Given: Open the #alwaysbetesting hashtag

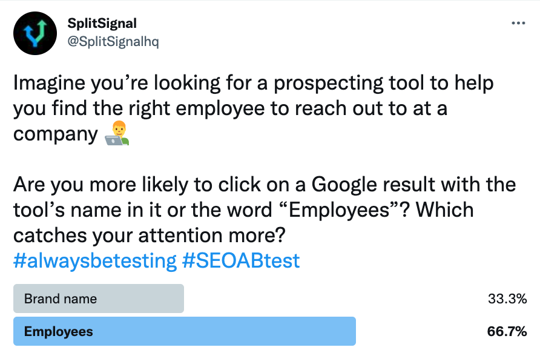Looking at the screenshot, I should (x=94, y=260).
